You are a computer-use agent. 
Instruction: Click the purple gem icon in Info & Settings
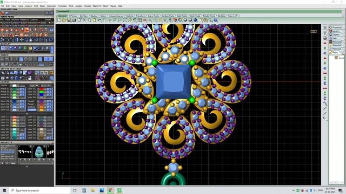tap(30, 73)
